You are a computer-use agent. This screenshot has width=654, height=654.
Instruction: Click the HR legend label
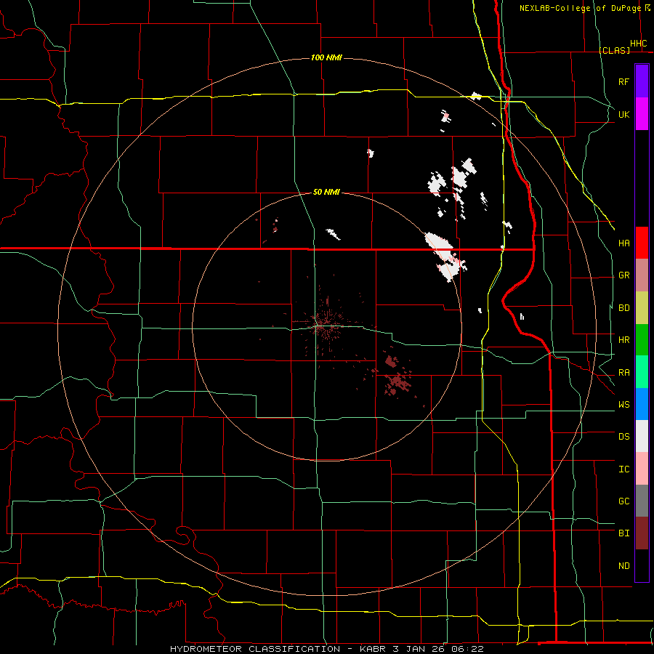coord(623,340)
